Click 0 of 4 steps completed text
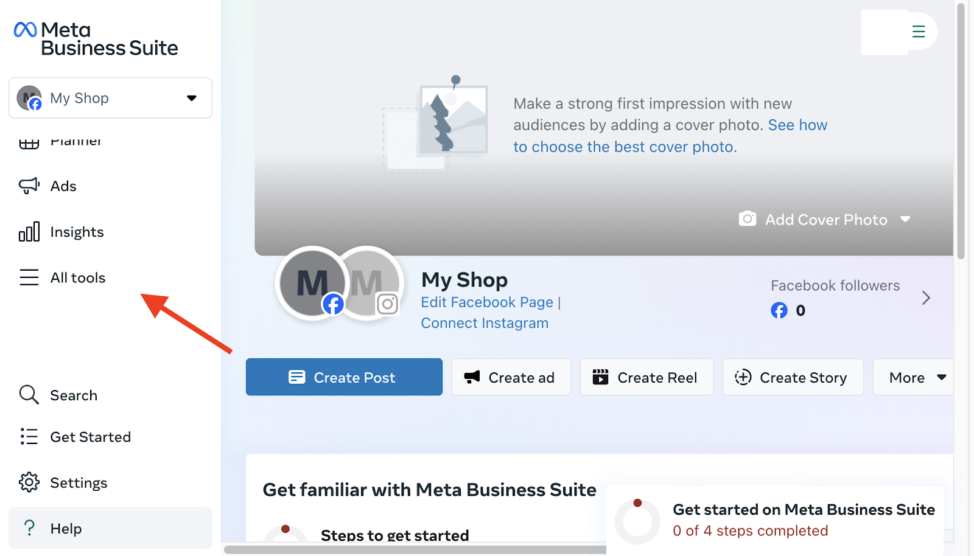The image size is (974, 556). click(750, 530)
